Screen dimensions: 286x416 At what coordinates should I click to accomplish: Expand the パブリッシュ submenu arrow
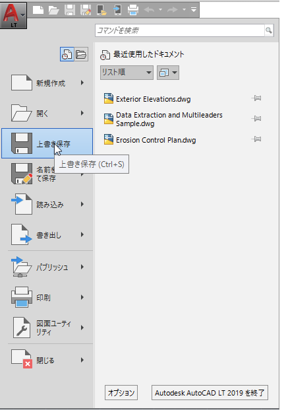coord(82,267)
